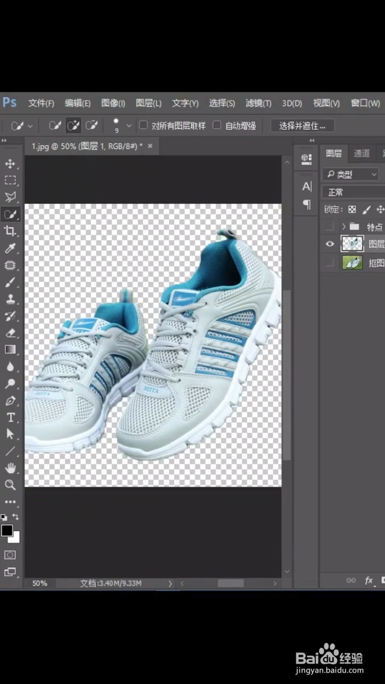Select the Rectangular Marquee tool
385x684 pixels.
tap(10, 180)
